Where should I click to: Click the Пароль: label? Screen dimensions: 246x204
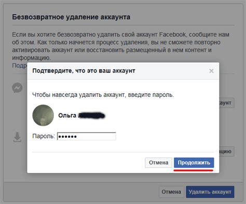[44, 136]
